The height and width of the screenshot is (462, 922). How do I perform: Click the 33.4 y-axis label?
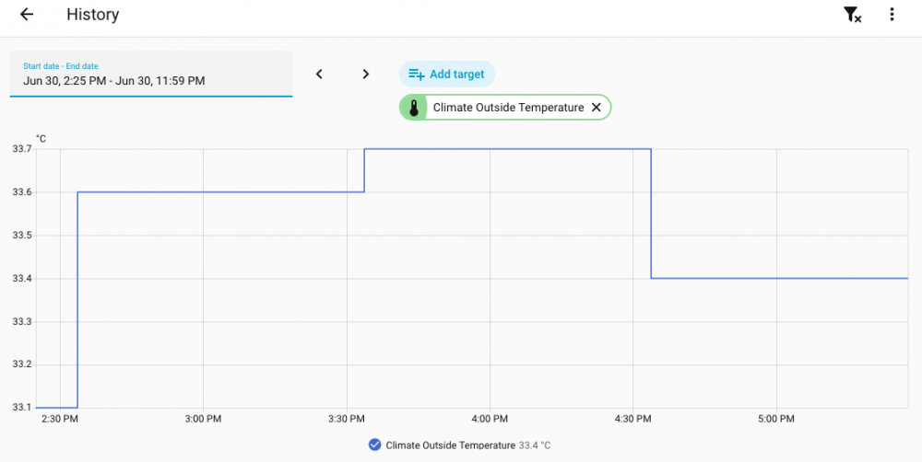tap(21, 278)
